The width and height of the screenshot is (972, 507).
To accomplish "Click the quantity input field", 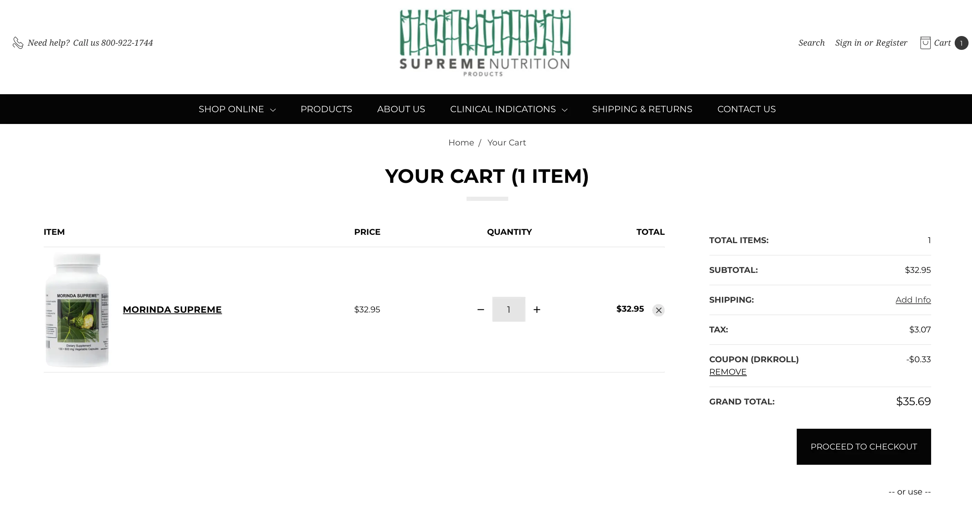I will [508, 309].
